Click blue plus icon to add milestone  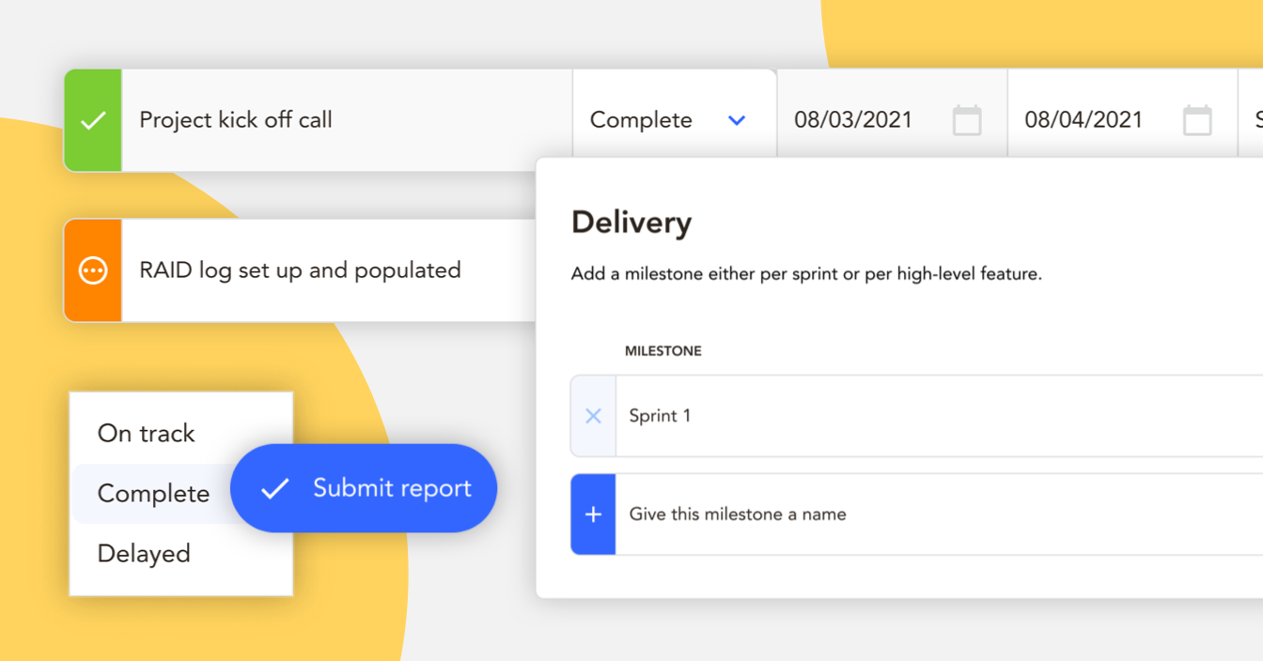click(593, 515)
